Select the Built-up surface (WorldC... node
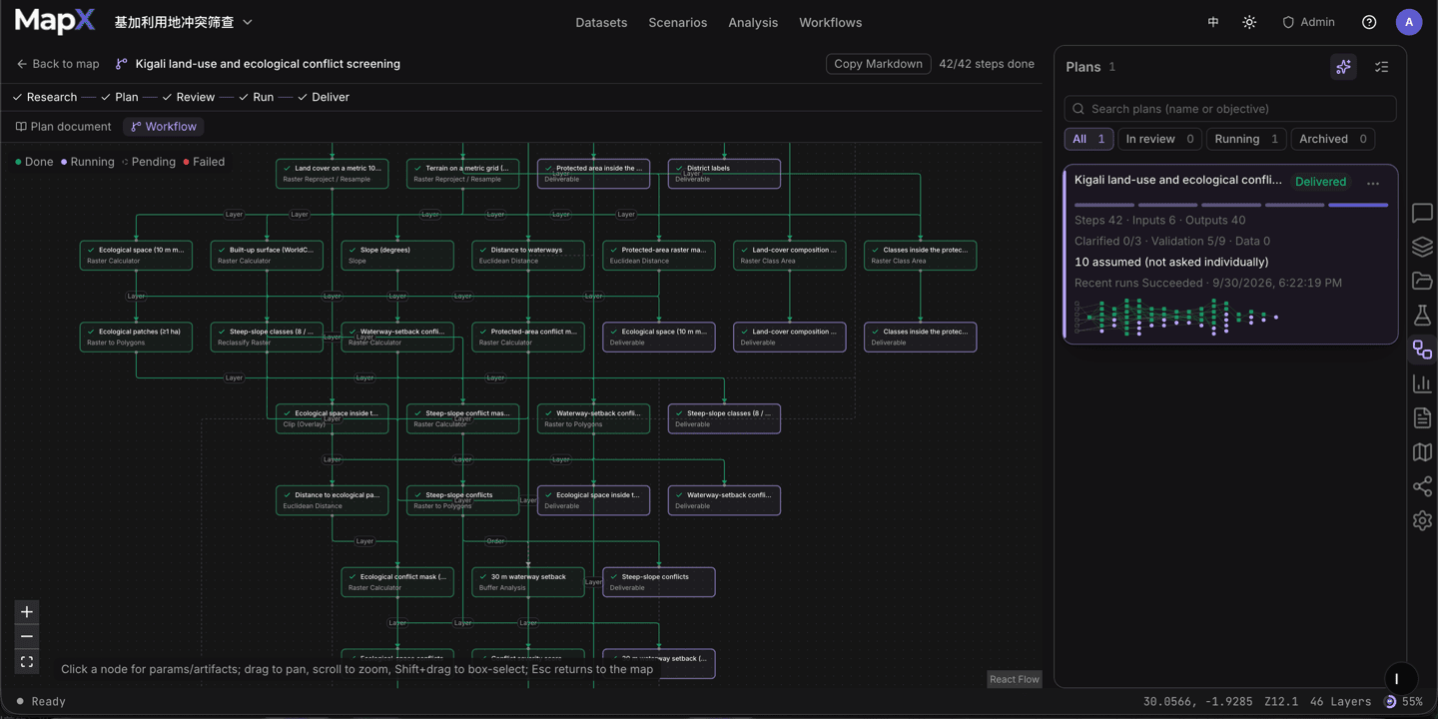The width and height of the screenshot is (1438, 719). (267, 255)
